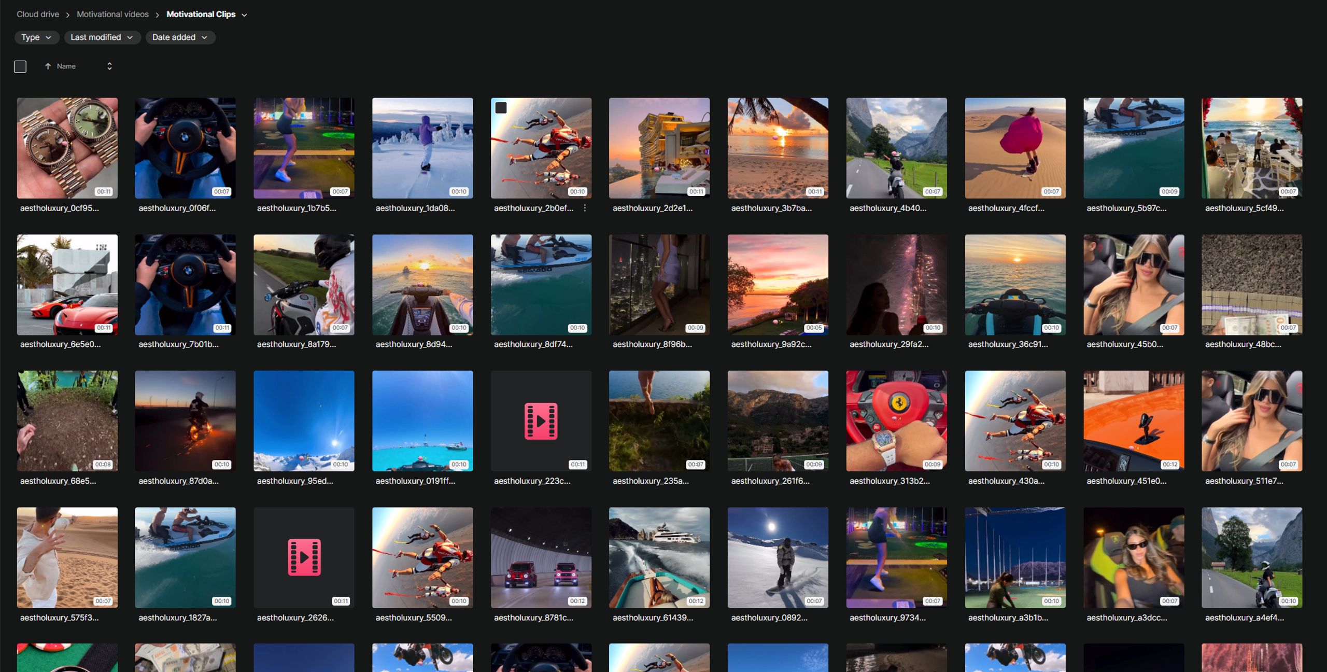Click the file name aestholuxury_575f3...
1327x672 pixels.
click(59, 618)
